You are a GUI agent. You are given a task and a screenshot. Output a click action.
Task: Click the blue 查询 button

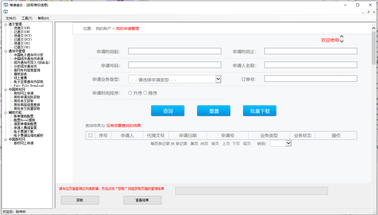[168, 111]
